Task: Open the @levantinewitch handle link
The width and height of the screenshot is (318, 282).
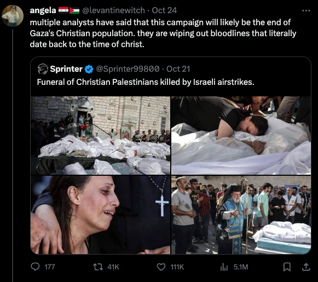Action: 113,10
